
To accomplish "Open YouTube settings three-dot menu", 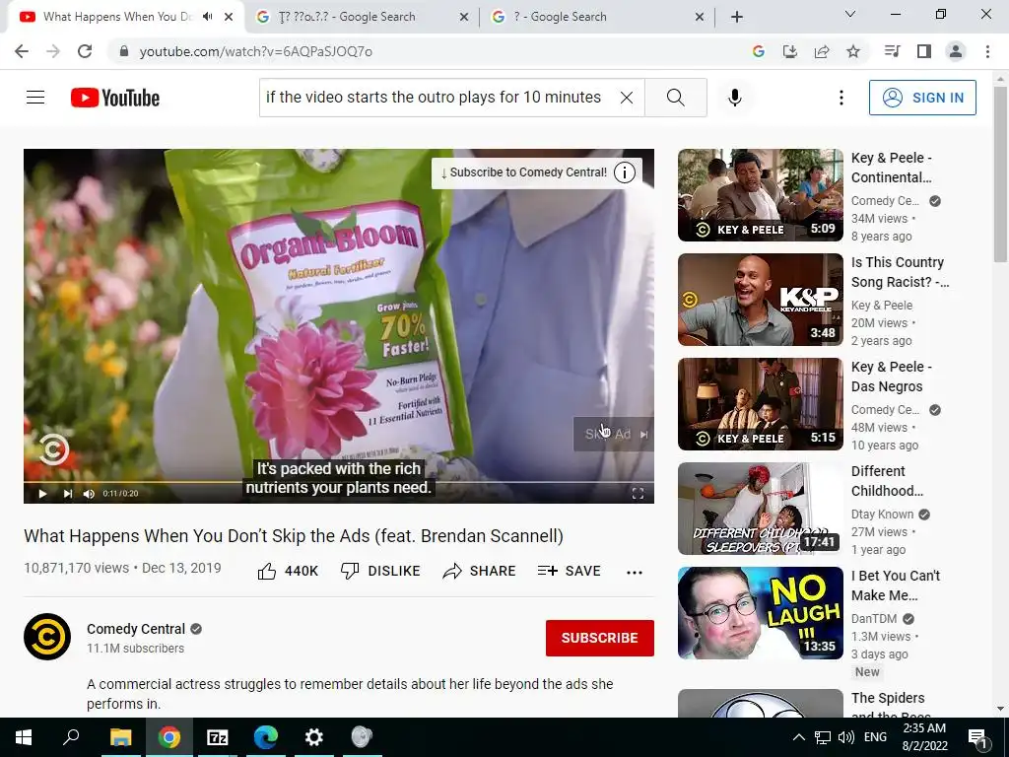I will pos(841,98).
